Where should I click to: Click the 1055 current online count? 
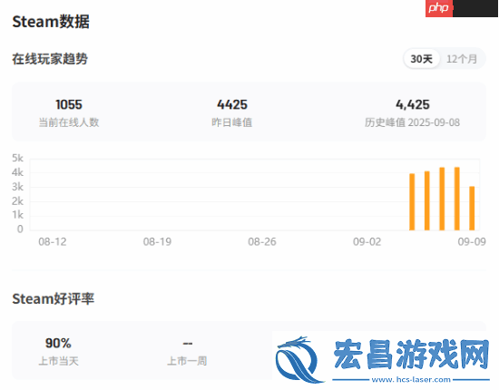pyautogui.click(x=69, y=104)
